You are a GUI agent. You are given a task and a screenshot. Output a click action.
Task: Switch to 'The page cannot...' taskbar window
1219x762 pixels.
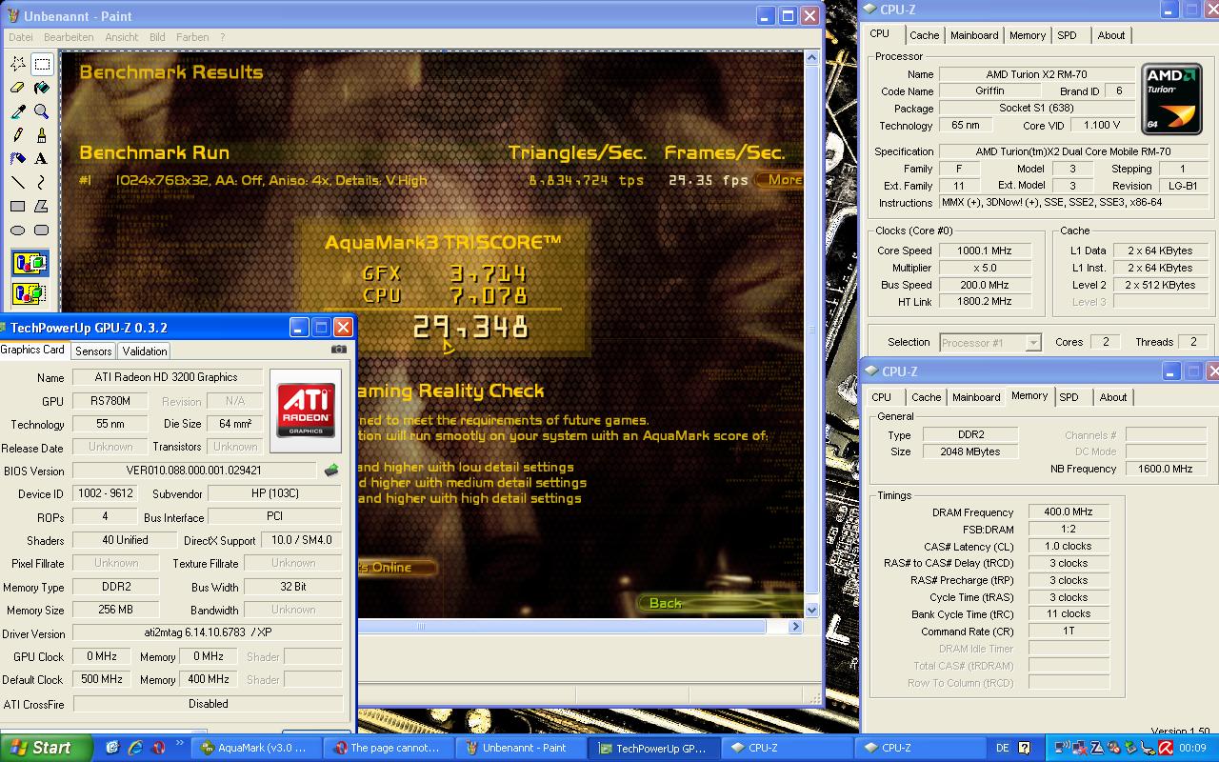[x=389, y=749]
